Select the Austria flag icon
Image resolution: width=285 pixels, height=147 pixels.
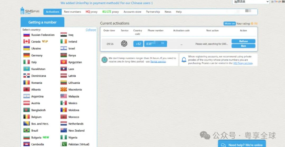point(27,103)
